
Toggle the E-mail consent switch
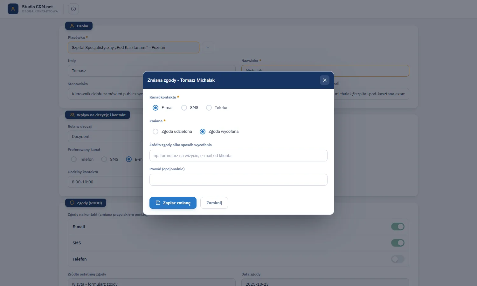(398, 227)
